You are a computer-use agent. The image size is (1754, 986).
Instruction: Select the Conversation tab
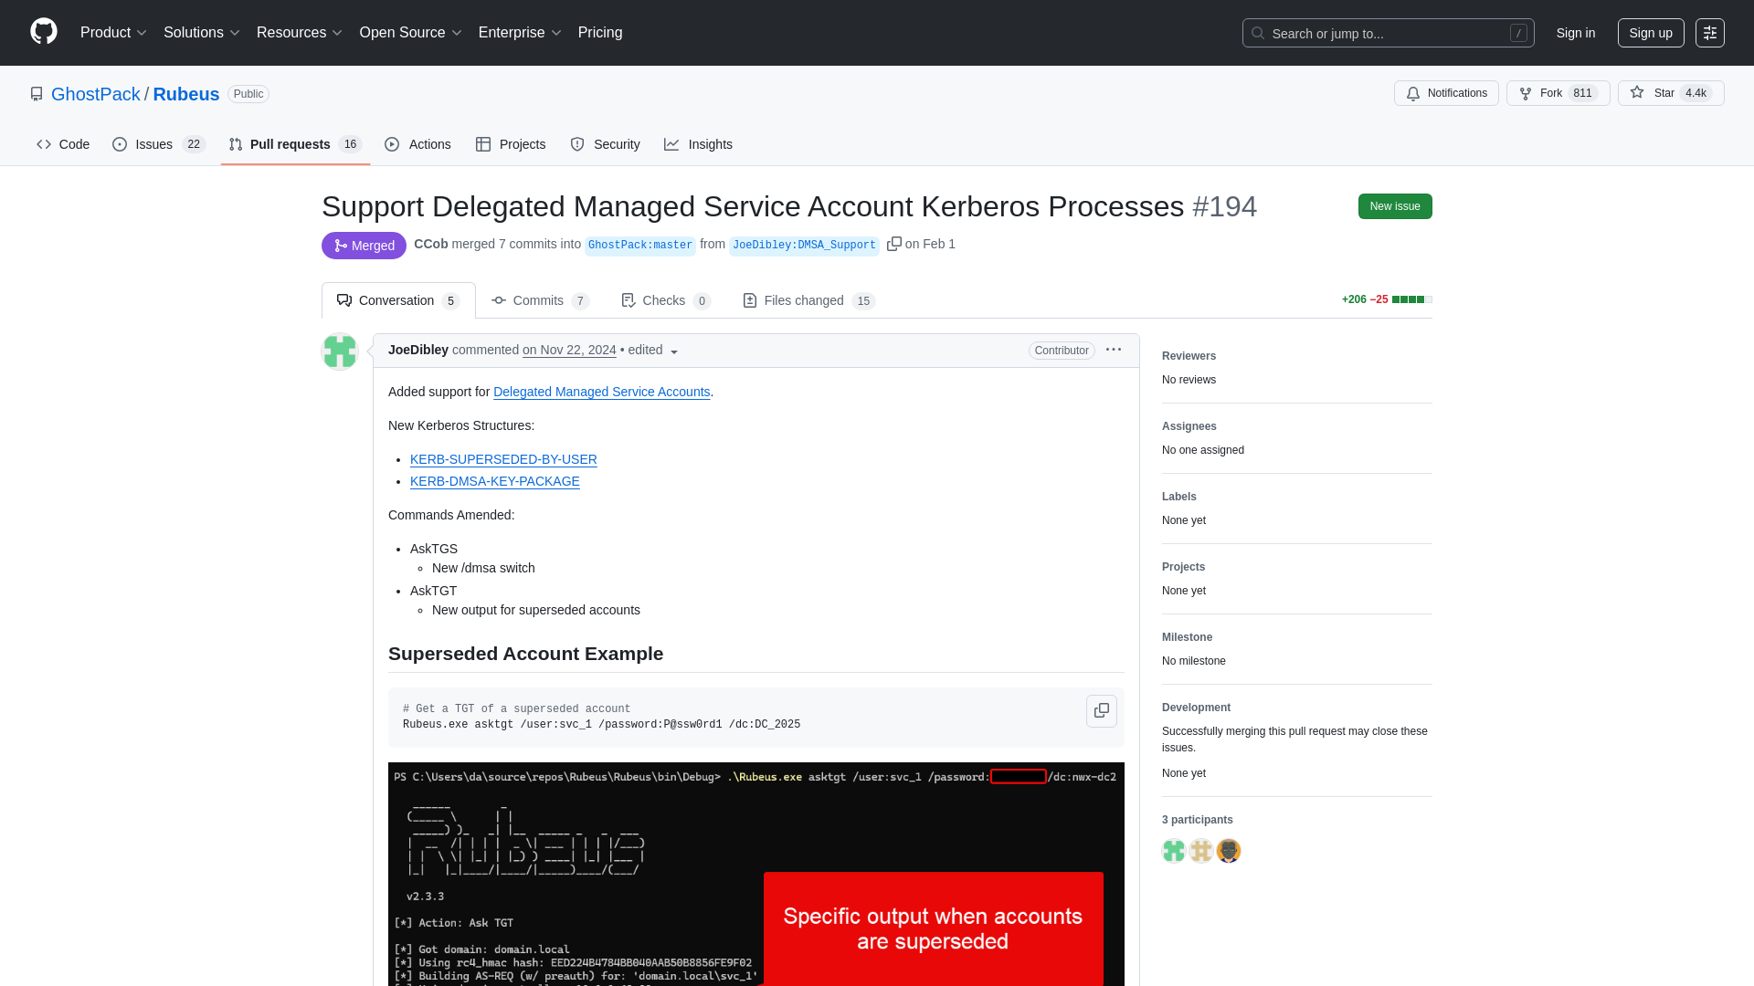point(398,300)
